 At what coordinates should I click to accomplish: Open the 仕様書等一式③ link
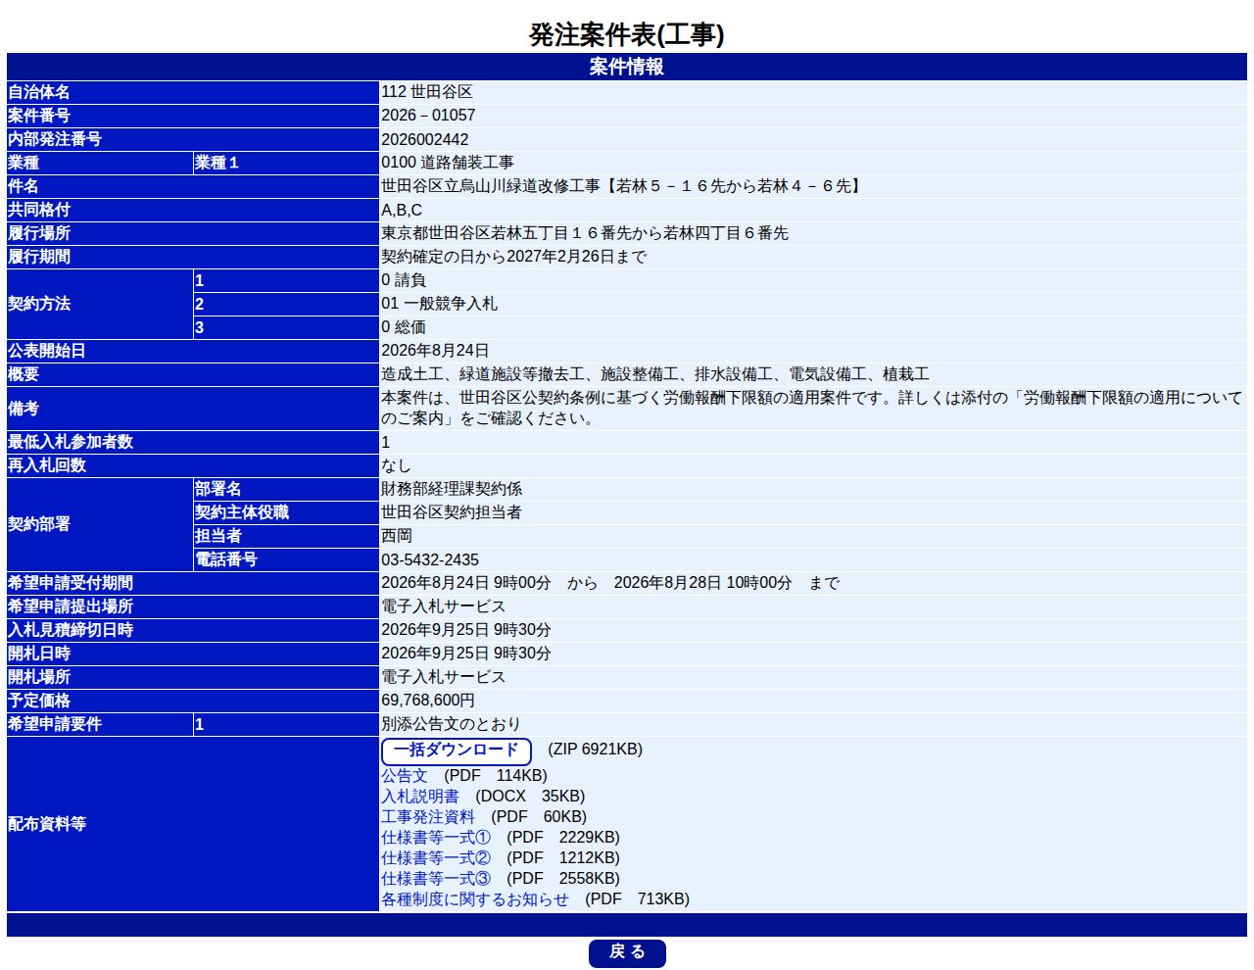coord(436,879)
